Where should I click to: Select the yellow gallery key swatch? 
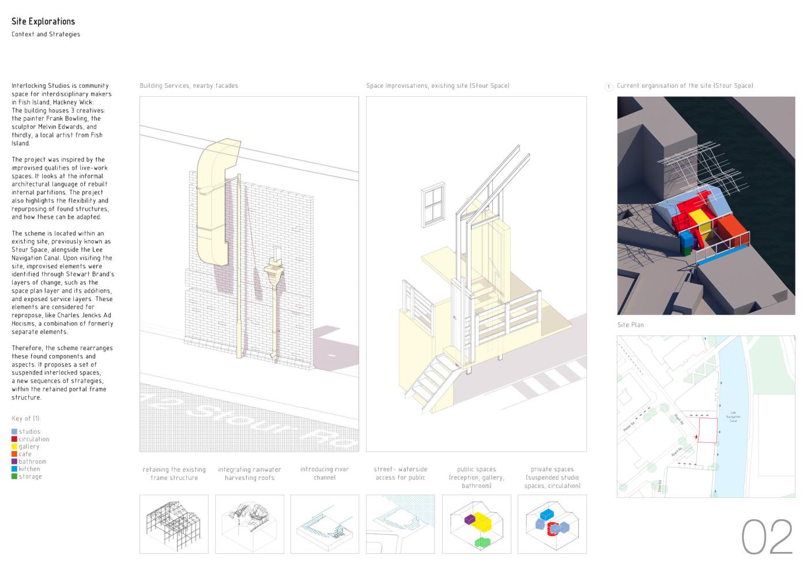(x=14, y=446)
